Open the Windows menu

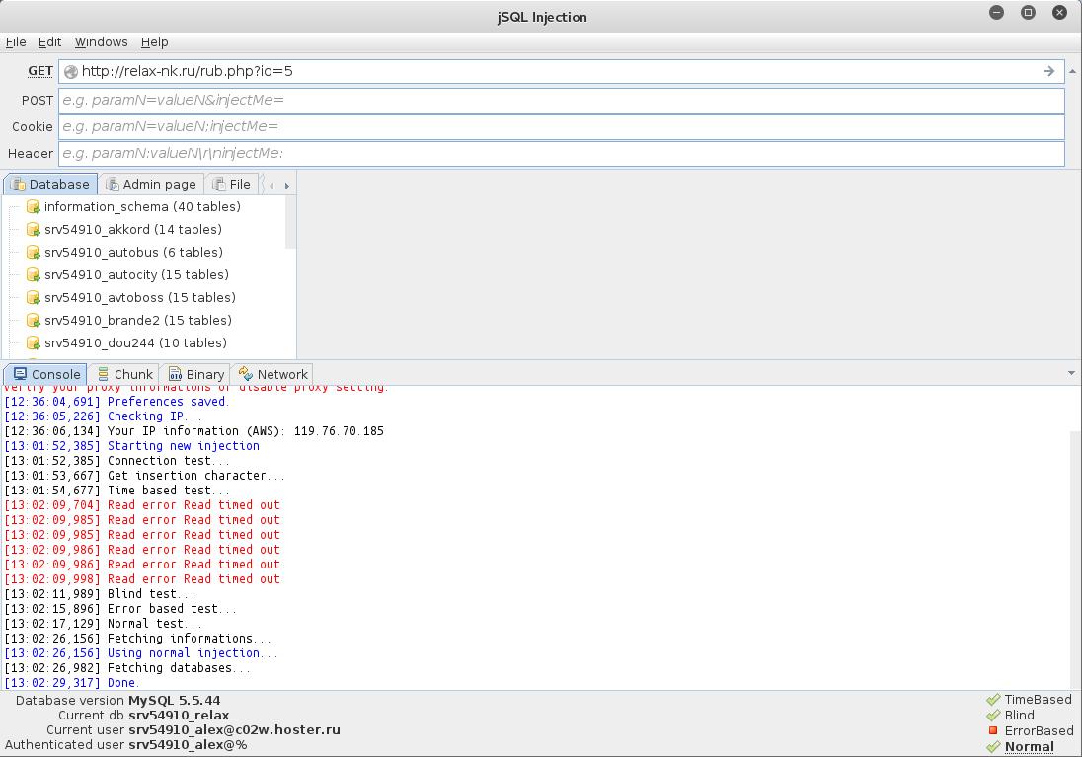101,42
